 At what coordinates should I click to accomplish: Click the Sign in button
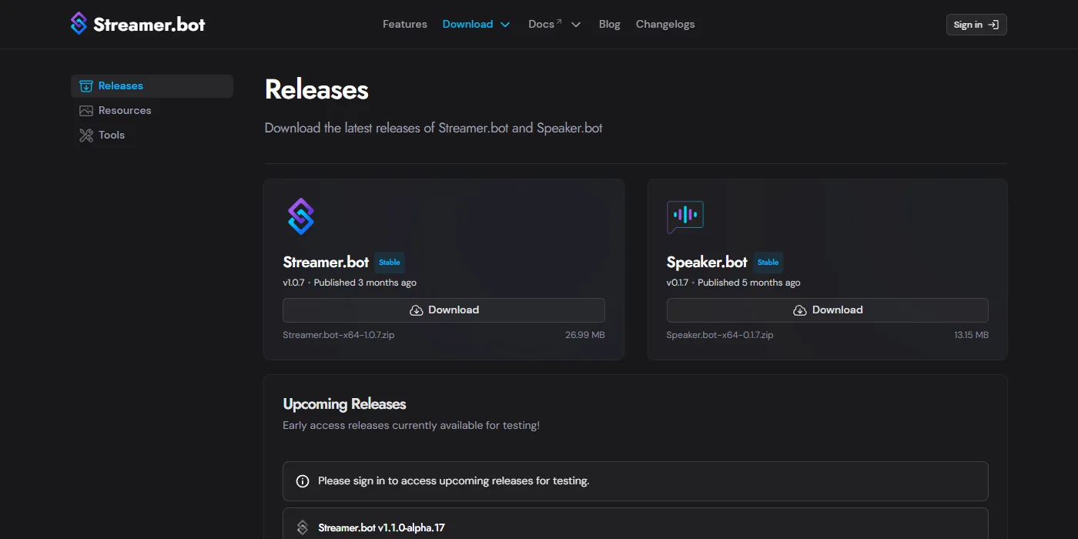click(x=976, y=25)
